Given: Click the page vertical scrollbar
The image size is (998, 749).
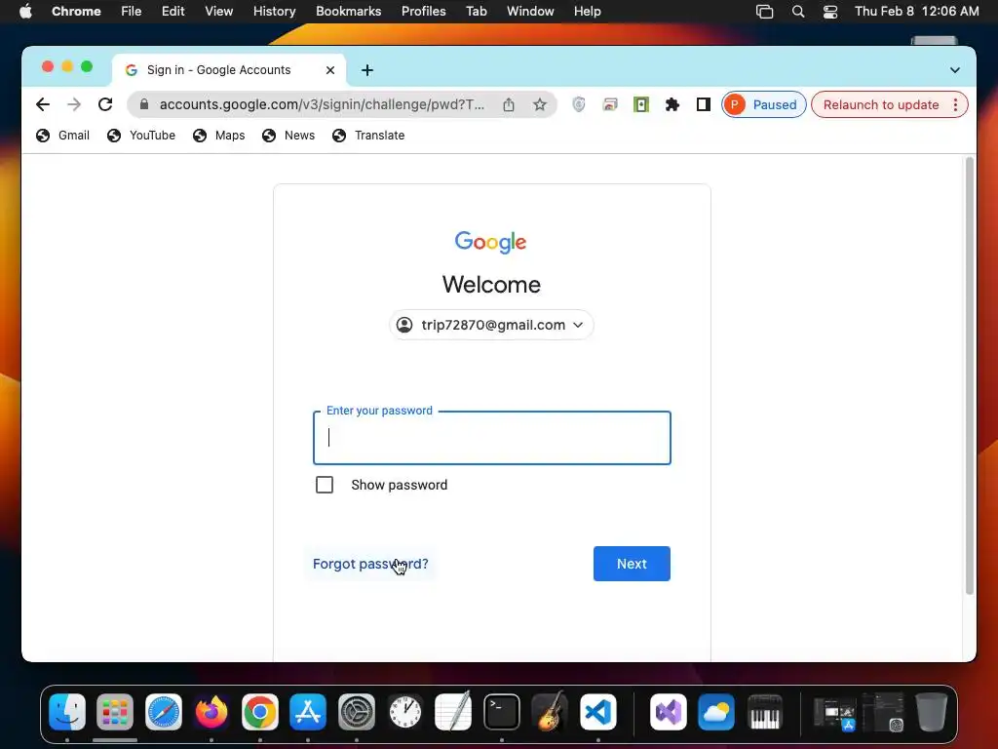Looking at the screenshot, I should [970, 375].
